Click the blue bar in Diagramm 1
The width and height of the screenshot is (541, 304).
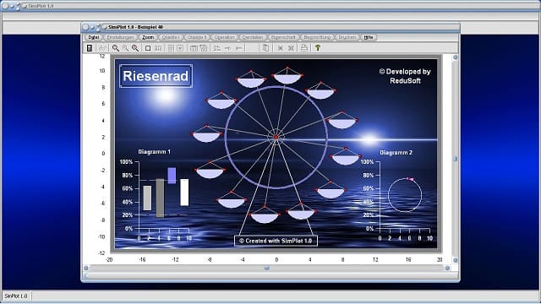coord(172,176)
